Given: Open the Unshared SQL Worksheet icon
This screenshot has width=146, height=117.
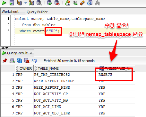Looking at the screenshot, I should coord(68,3).
